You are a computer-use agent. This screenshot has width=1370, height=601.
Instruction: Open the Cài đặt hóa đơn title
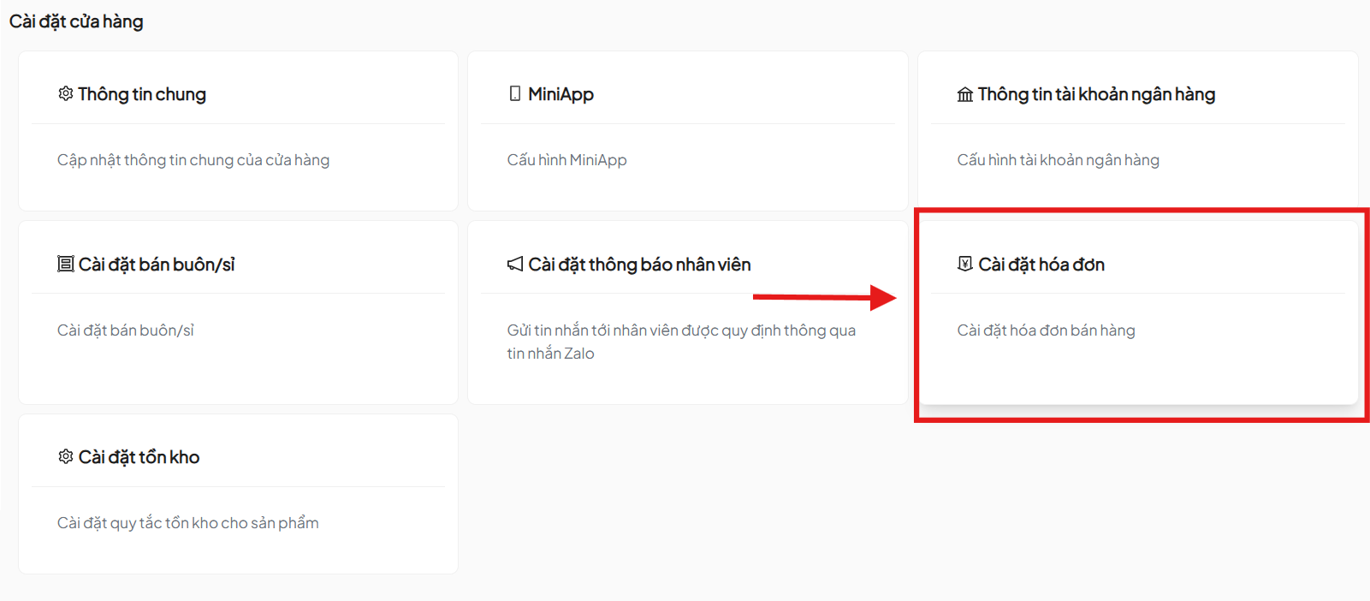[x=1041, y=265]
